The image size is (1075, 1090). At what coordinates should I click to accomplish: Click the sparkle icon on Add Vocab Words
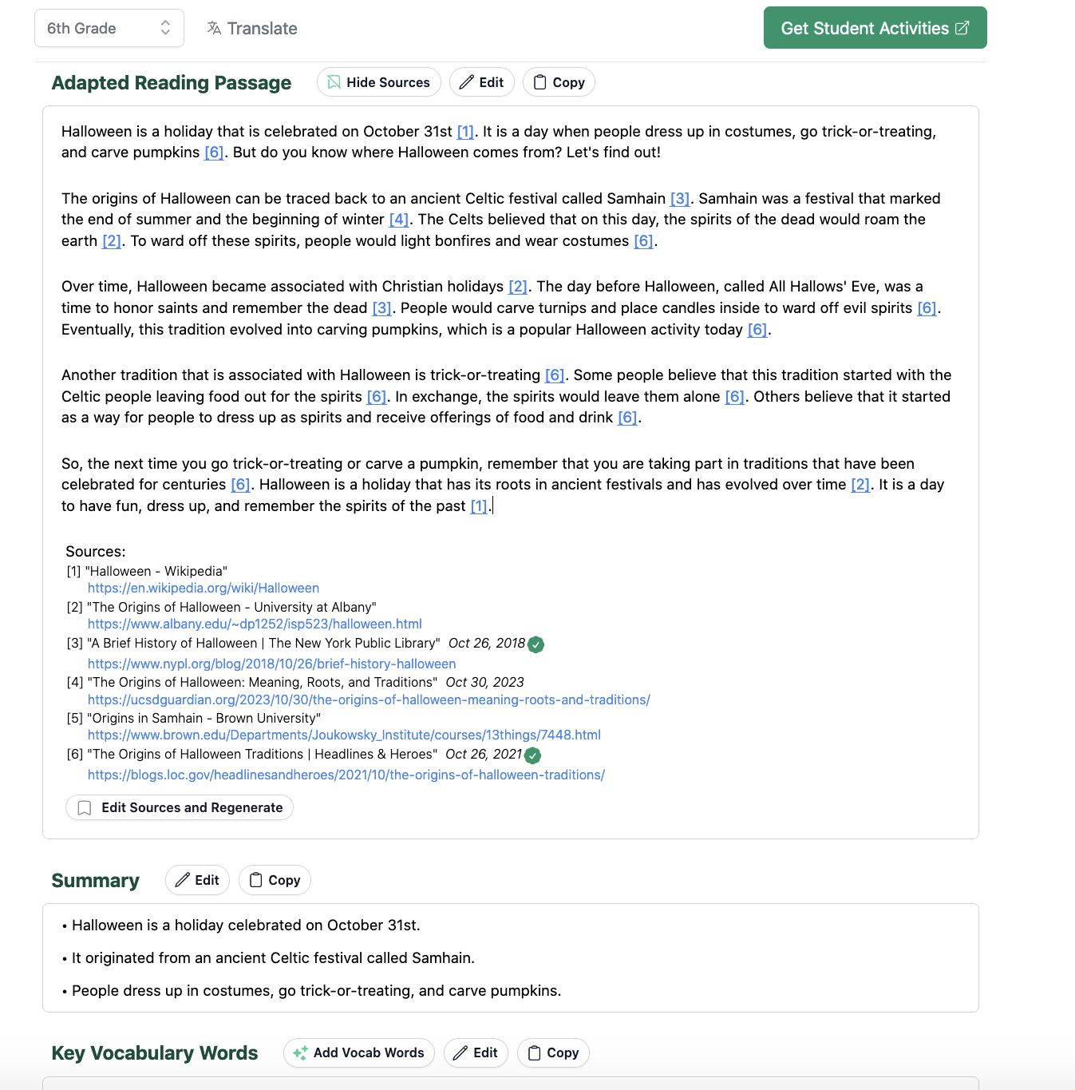tap(301, 1052)
